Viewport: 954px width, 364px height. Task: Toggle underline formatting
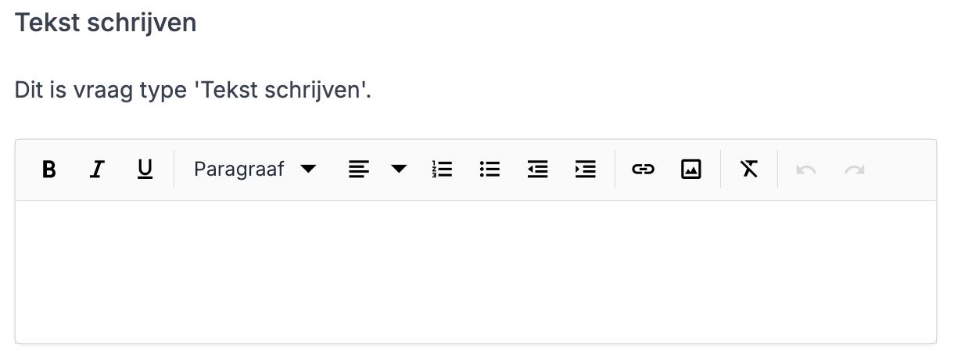(145, 170)
